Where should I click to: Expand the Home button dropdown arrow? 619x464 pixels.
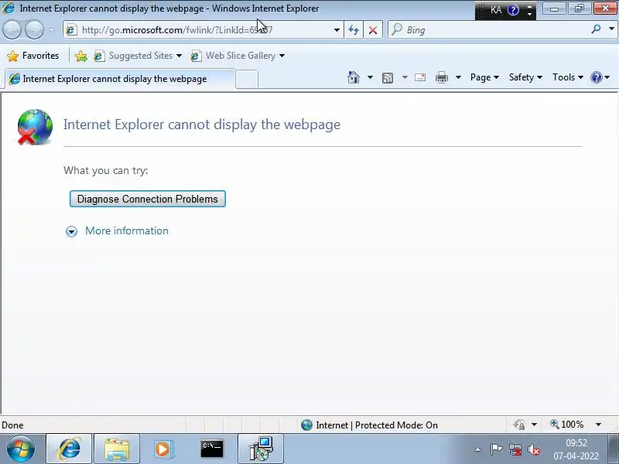click(x=370, y=77)
